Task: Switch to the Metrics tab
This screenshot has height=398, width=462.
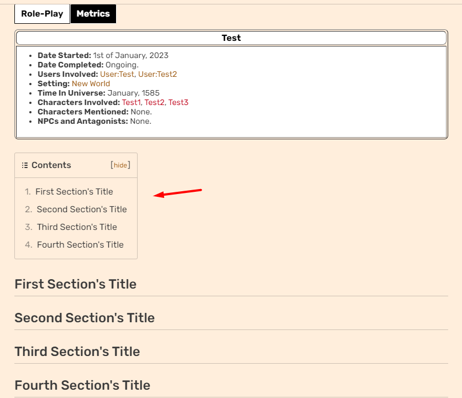Action: pyautogui.click(x=93, y=14)
